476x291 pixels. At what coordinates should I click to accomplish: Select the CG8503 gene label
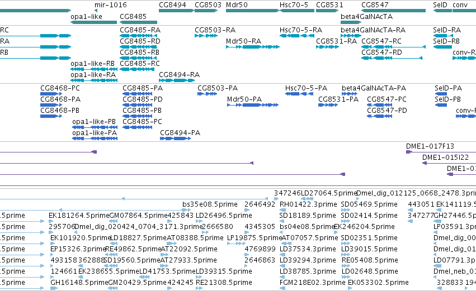(x=208, y=5)
